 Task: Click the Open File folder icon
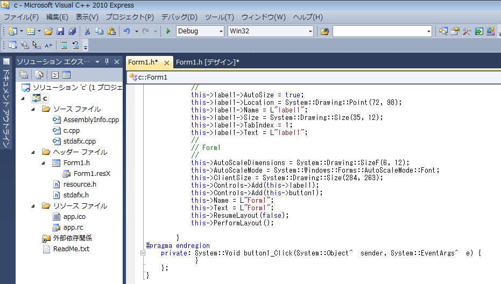pos(48,31)
